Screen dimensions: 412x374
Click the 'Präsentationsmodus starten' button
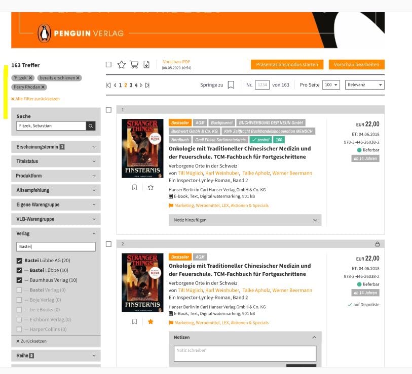pyautogui.click(x=287, y=65)
